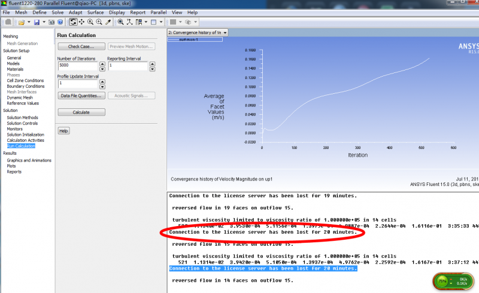
Task: Click the Profile Update Interval field
Action: point(78,84)
